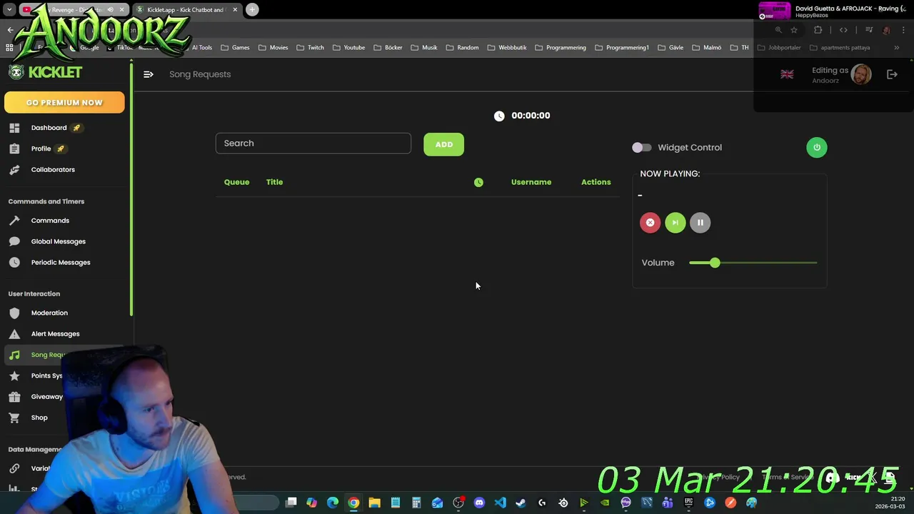This screenshot has height=514, width=914.
Task: Open the Musik bookmarks folder
Action: coord(423,48)
